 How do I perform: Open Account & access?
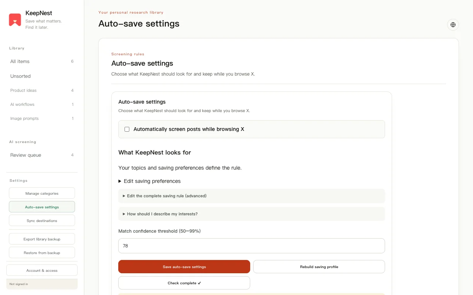(42, 270)
